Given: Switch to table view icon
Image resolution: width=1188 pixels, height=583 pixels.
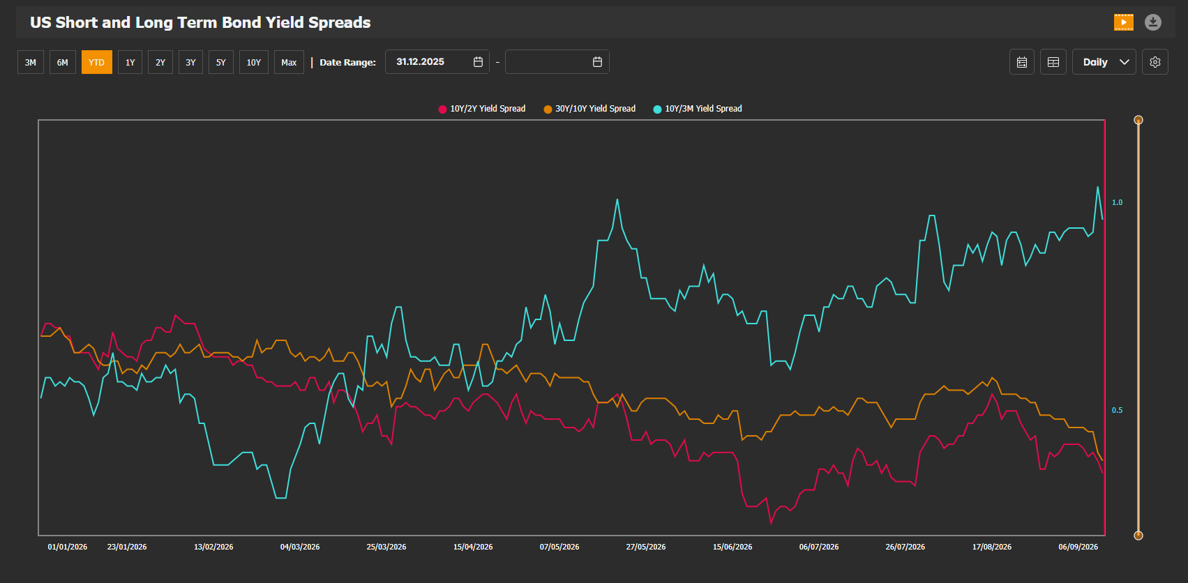Looking at the screenshot, I should point(1053,62).
